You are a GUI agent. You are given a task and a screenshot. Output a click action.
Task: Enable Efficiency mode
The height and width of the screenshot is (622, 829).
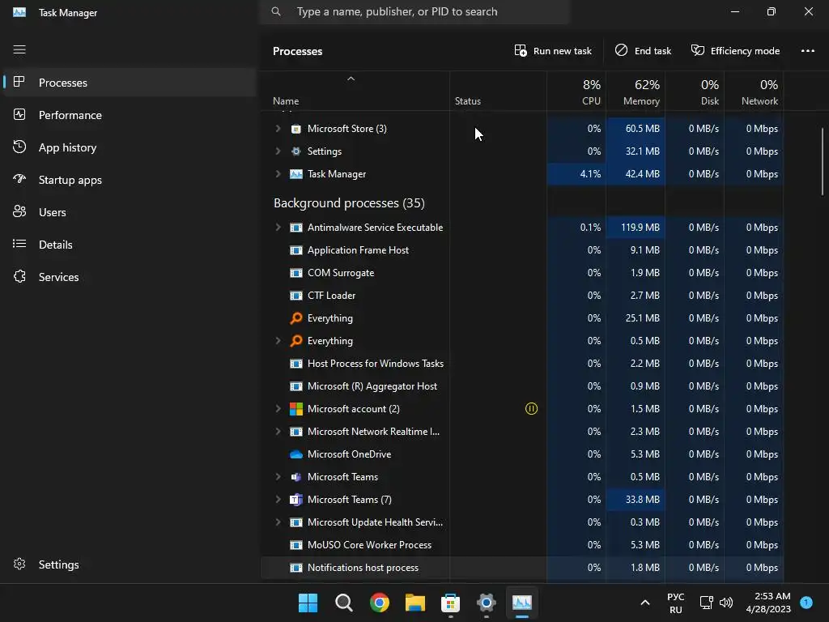click(x=735, y=51)
